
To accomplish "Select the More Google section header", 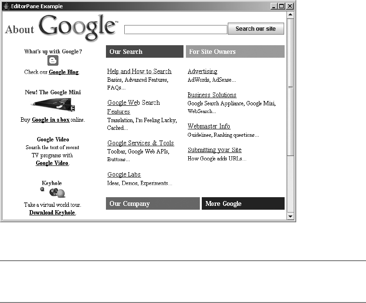I will (x=243, y=203).
